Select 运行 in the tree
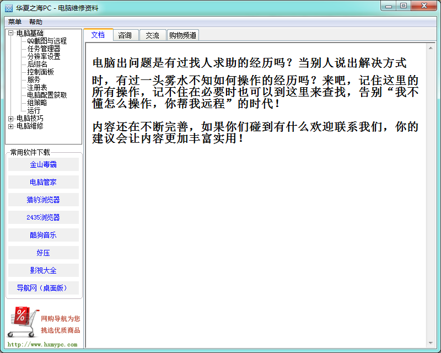This screenshot has width=441, height=353. (x=34, y=111)
